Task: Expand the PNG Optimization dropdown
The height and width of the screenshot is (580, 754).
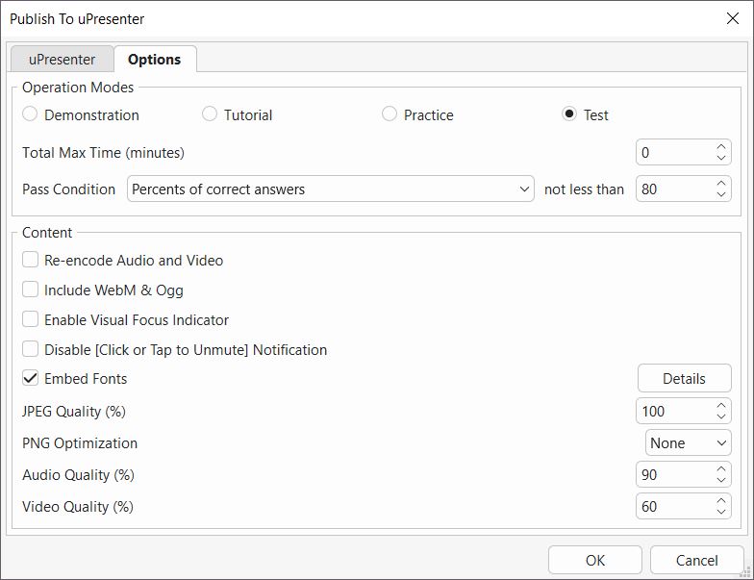Action: [688, 443]
